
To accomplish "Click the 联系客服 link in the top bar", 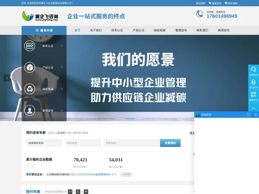I will tap(231, 3).
